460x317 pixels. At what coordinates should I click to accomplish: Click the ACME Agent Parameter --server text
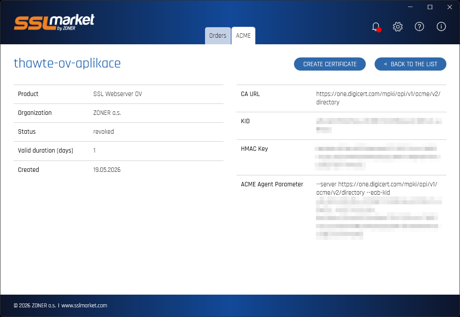[x=377, y=189]
